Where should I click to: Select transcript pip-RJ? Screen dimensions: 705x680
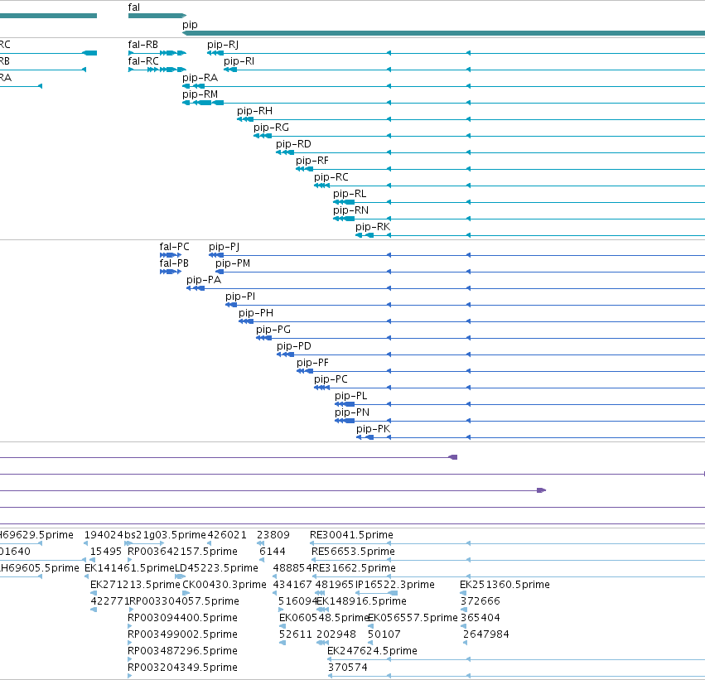(223, 45)
